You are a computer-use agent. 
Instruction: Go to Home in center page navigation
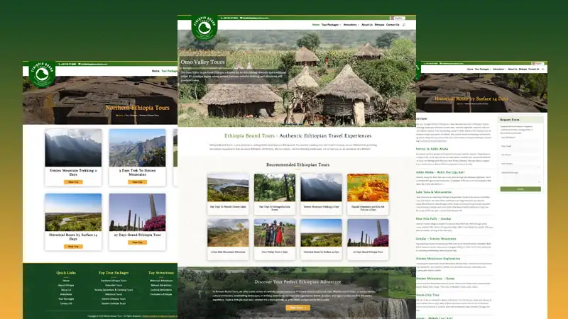coord(316,25)
